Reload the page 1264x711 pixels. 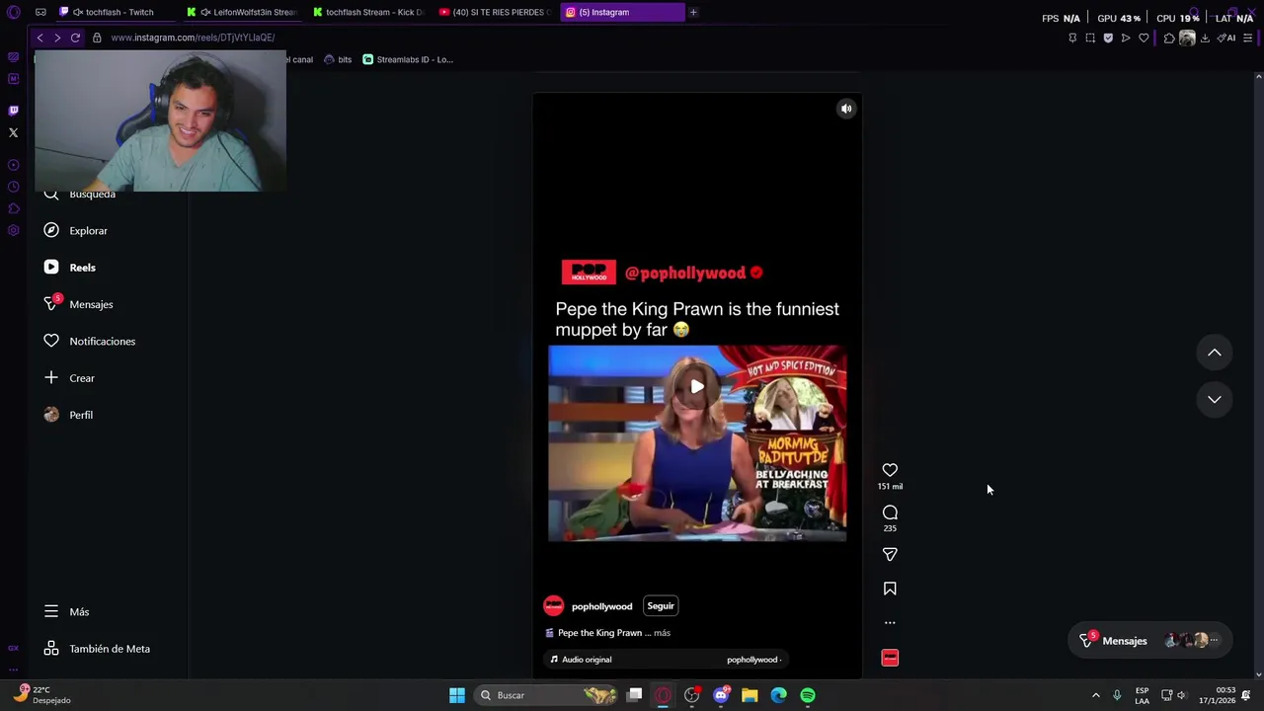75,38
